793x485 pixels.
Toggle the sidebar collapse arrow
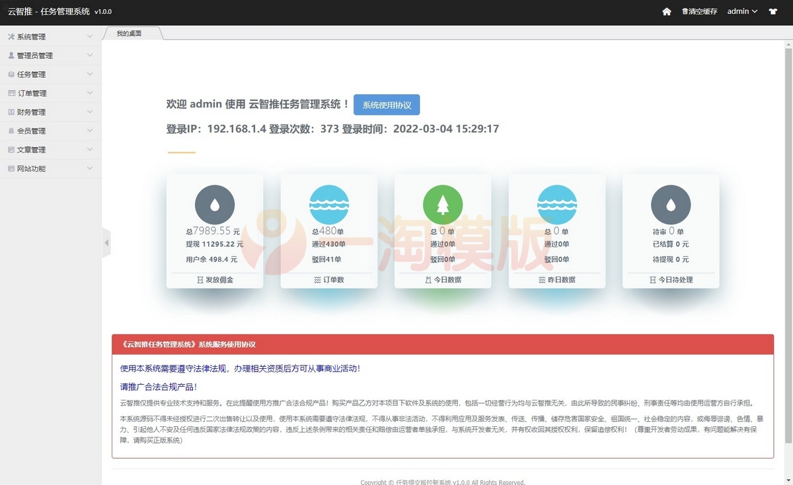106,242
